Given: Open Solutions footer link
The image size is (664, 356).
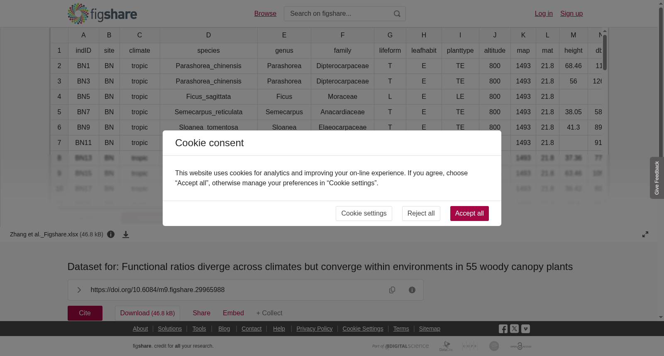Looking at the screenshot, I should pyautogui.click(x=170, y=329).
